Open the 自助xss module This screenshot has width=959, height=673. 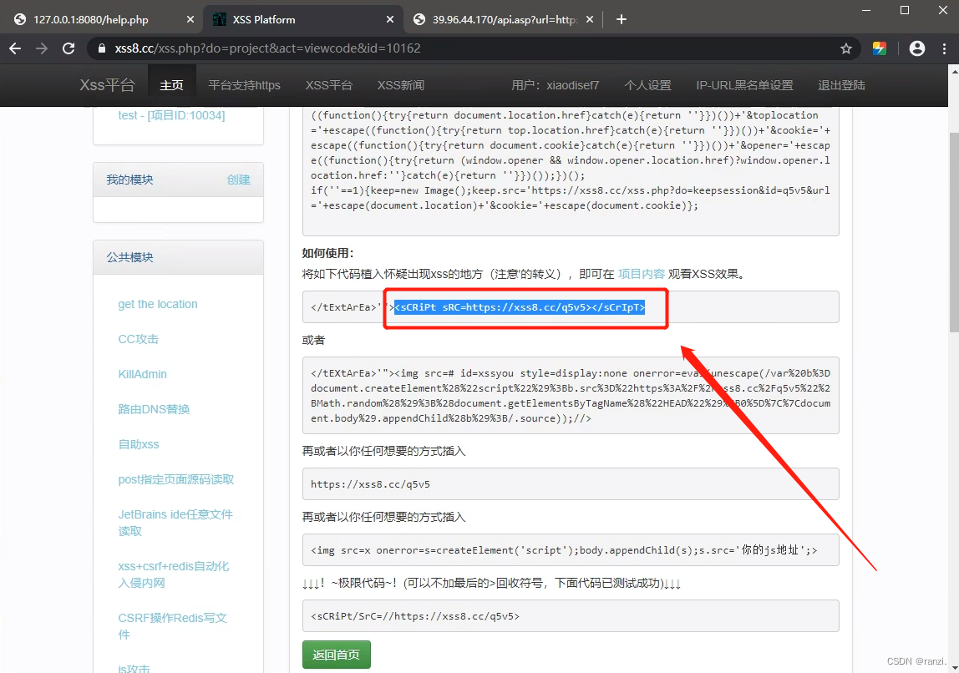[139, 444]
